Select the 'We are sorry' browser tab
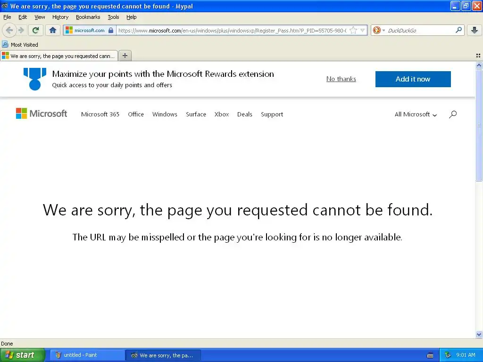The image size is (483, 362). 59,56
